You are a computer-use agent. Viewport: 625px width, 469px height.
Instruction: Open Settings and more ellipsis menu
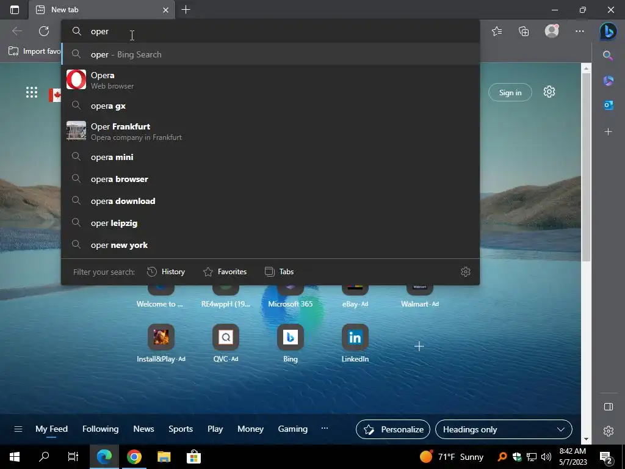580,31
